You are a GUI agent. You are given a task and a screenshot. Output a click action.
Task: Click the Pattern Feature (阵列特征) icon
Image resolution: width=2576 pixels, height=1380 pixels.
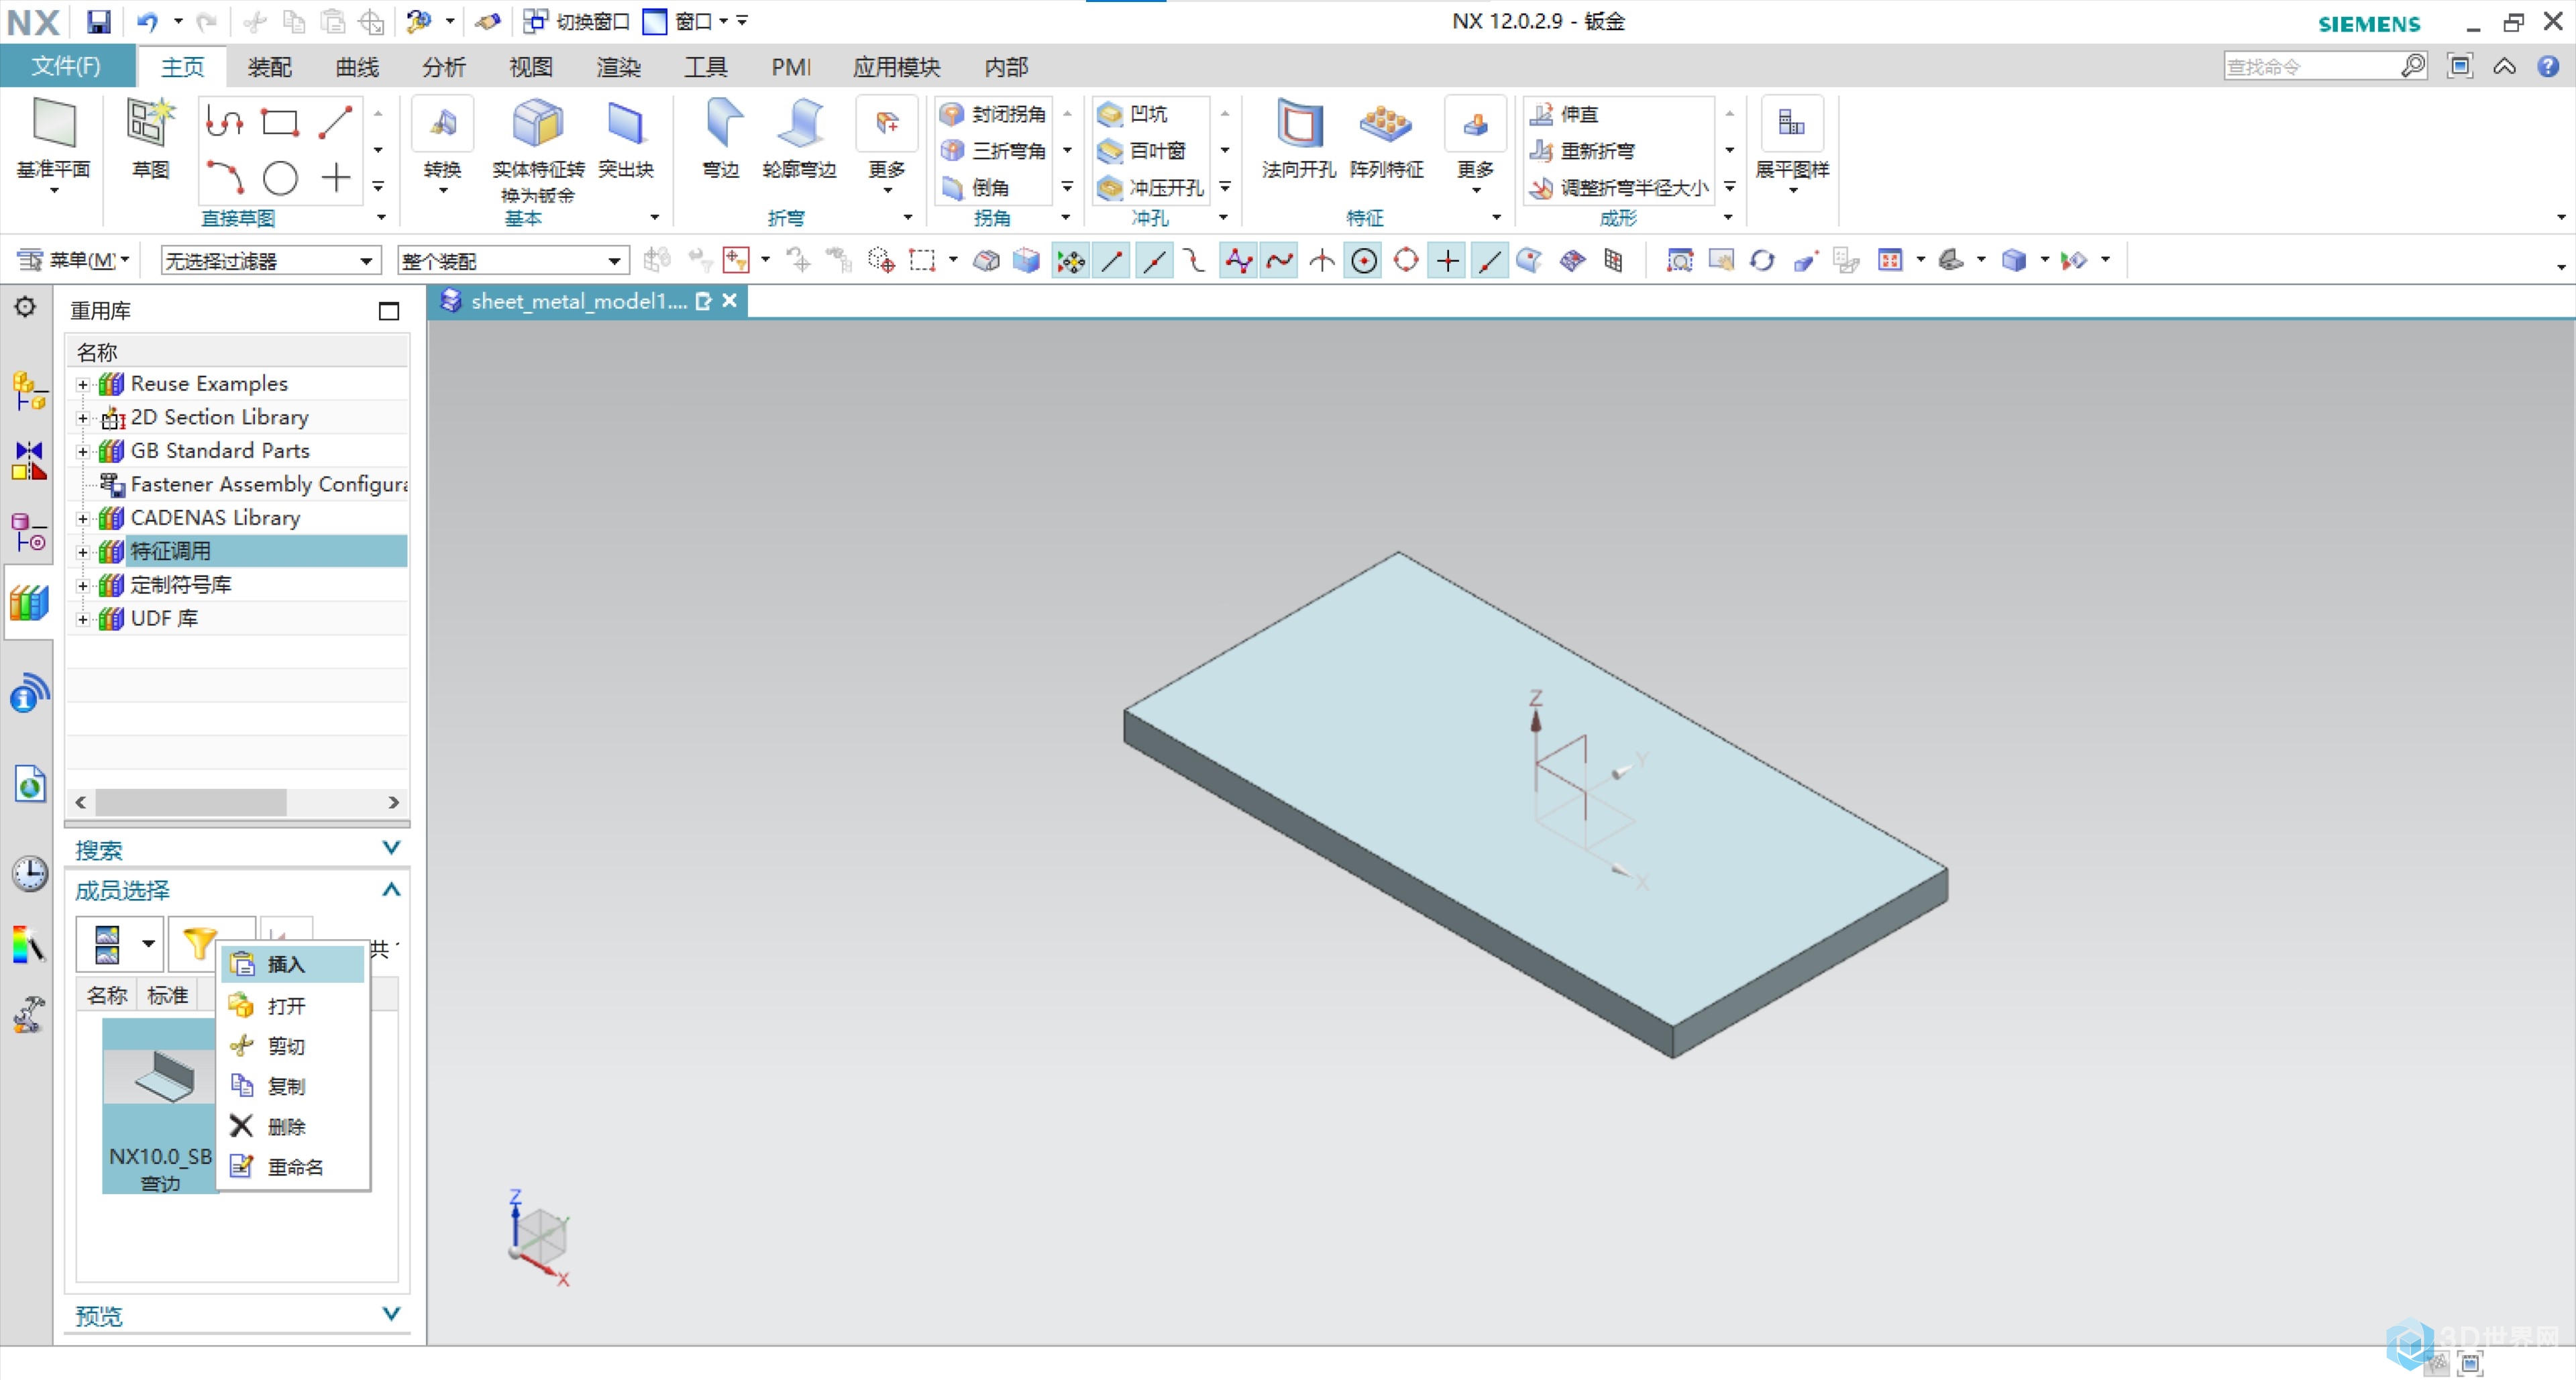point(1386,124)
